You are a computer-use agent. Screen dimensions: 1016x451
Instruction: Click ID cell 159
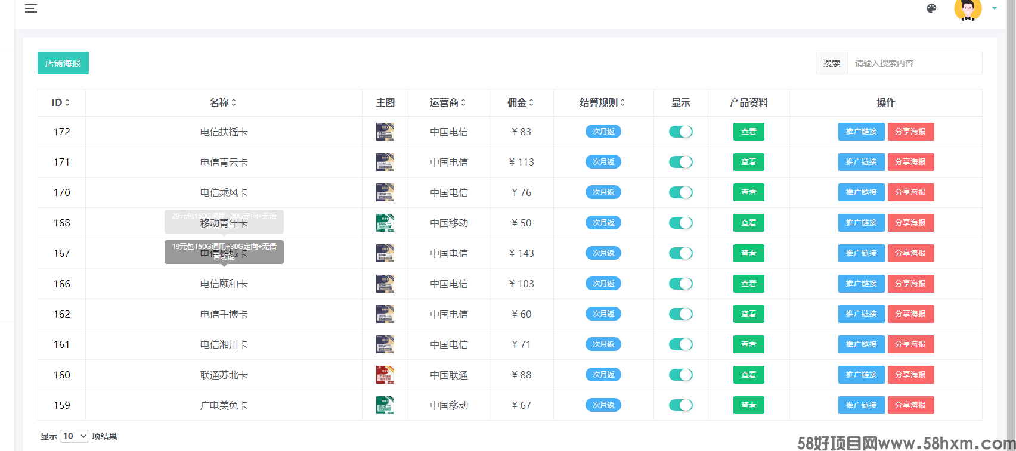coord(62,405)
